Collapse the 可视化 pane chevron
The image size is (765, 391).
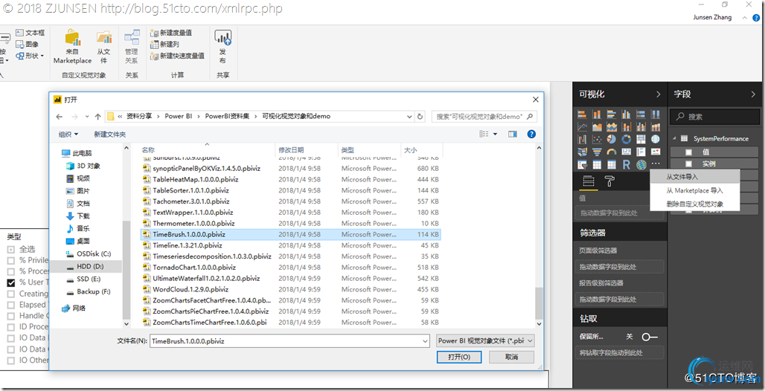[x=659, y=94]
